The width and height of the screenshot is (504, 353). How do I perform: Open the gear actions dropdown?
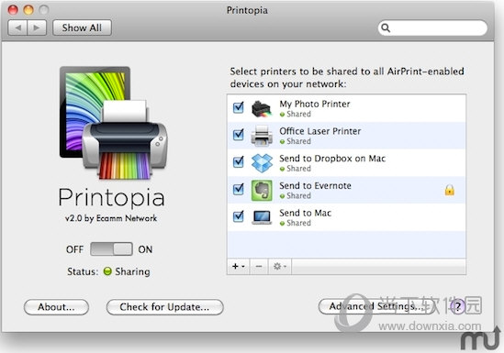280,266
